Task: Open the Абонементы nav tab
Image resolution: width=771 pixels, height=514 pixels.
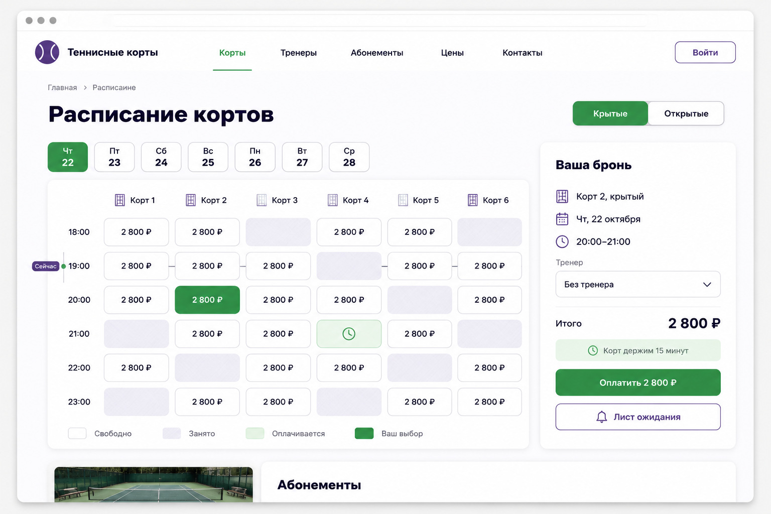Action: click(x=377, y=53)
